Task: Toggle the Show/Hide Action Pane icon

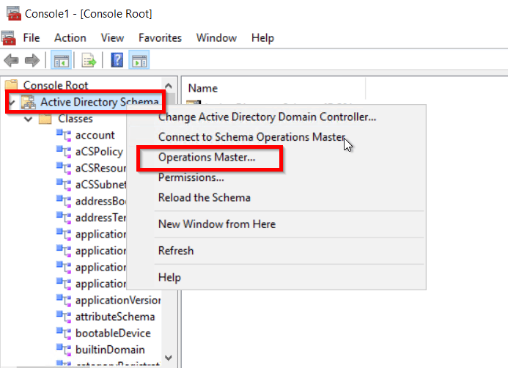Action: point(139,60)
